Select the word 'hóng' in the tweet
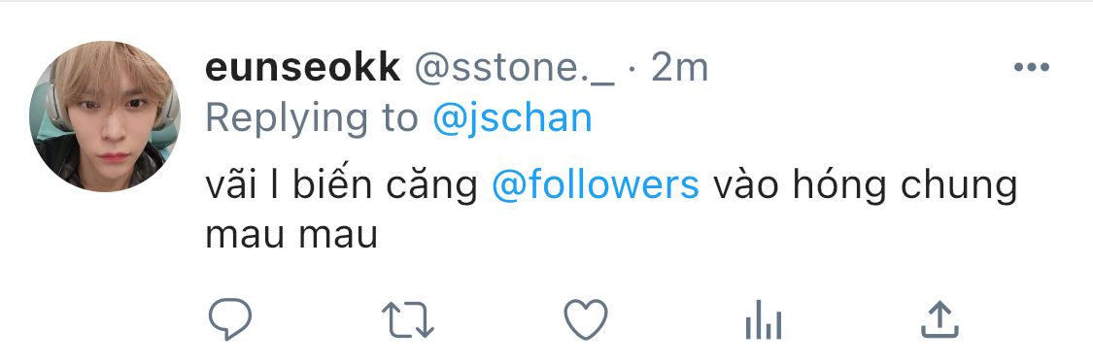The image size is (1093, 364). 847,185
